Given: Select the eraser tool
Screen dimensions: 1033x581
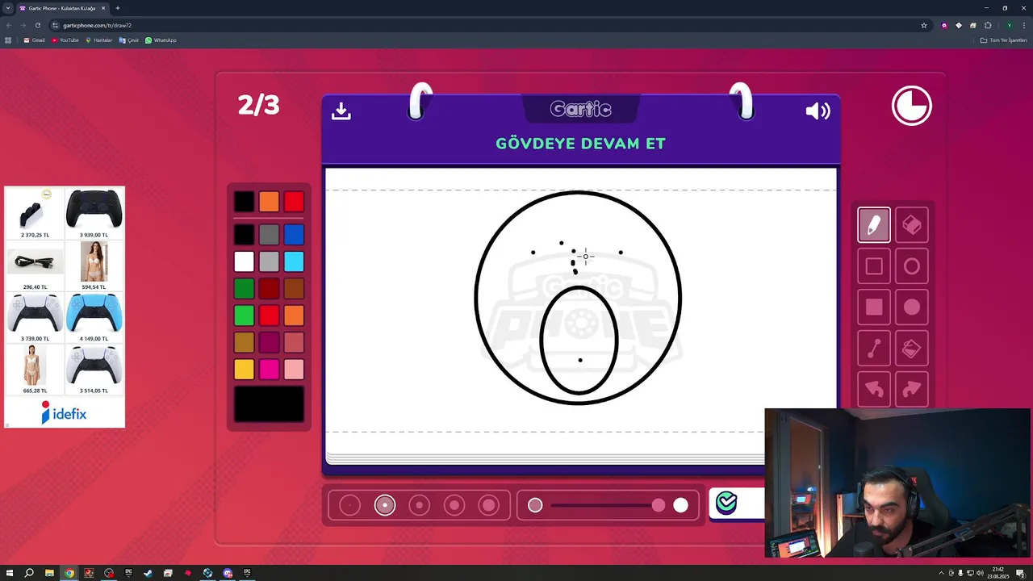Looking at the screenshot, I should (x=912, y=225).
